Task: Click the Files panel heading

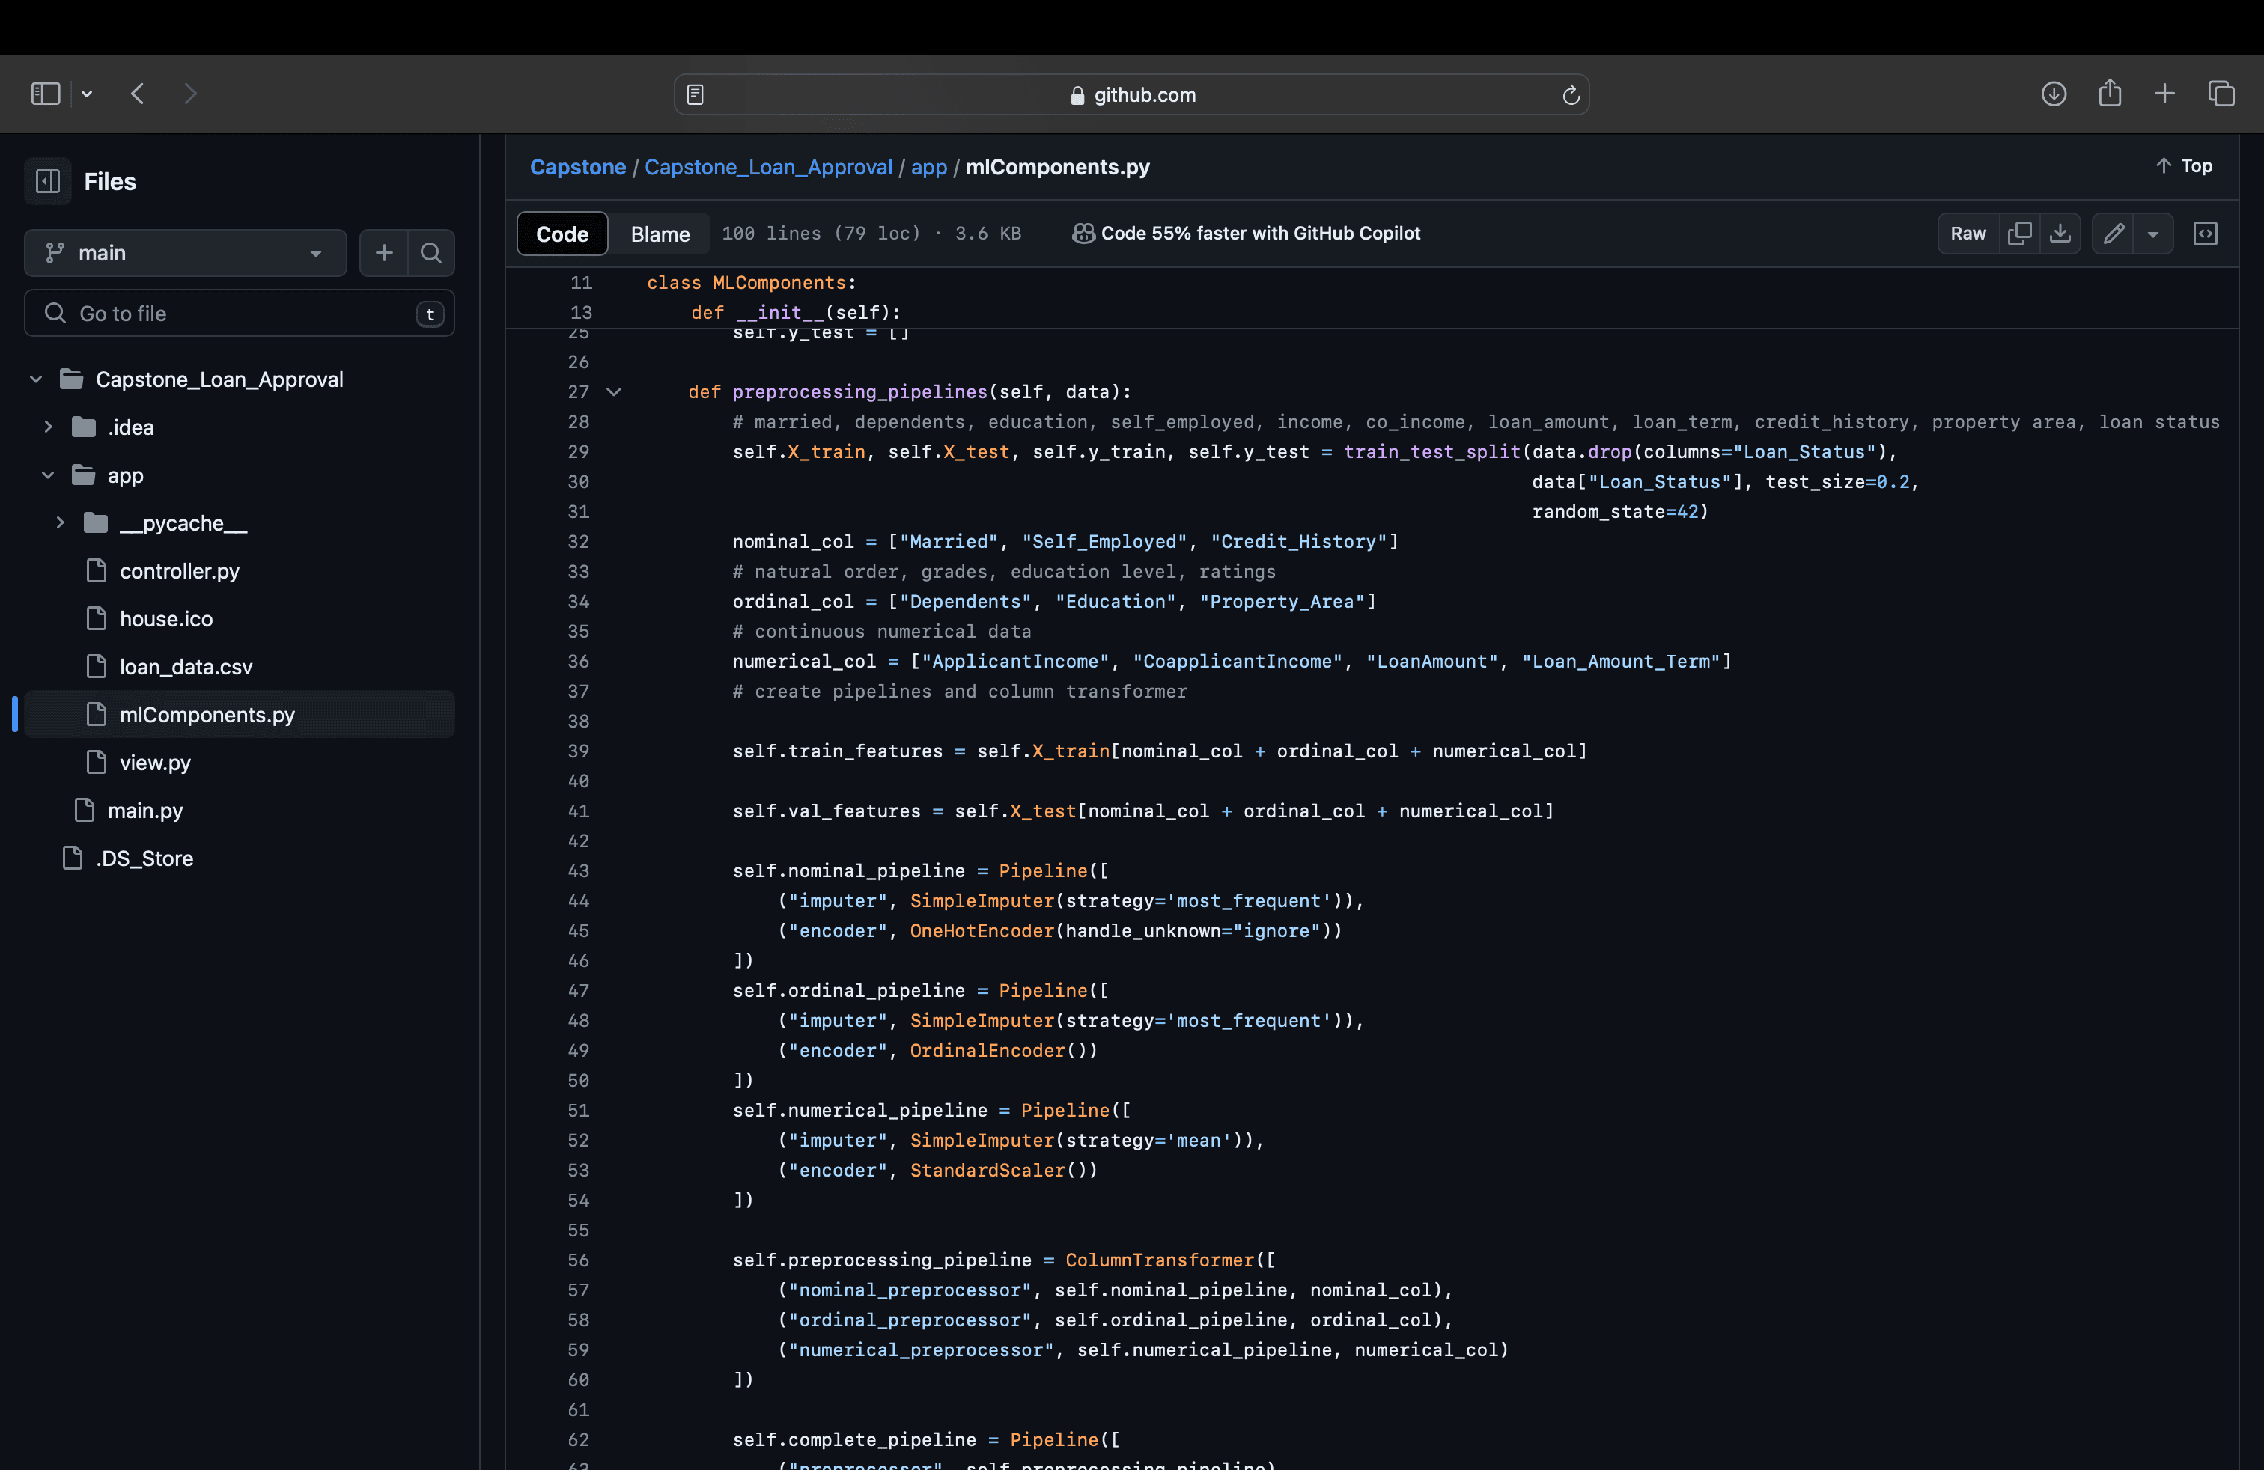Action: coord(109,180)
